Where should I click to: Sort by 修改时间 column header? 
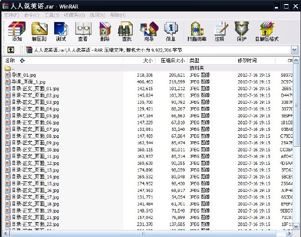point(255,61)
